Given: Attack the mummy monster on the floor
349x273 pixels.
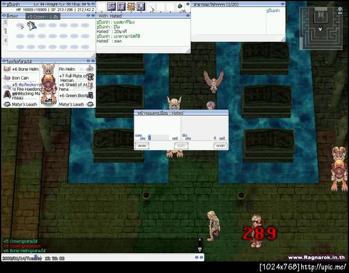Looking at the screenshot, I should [x=213, y=226].
